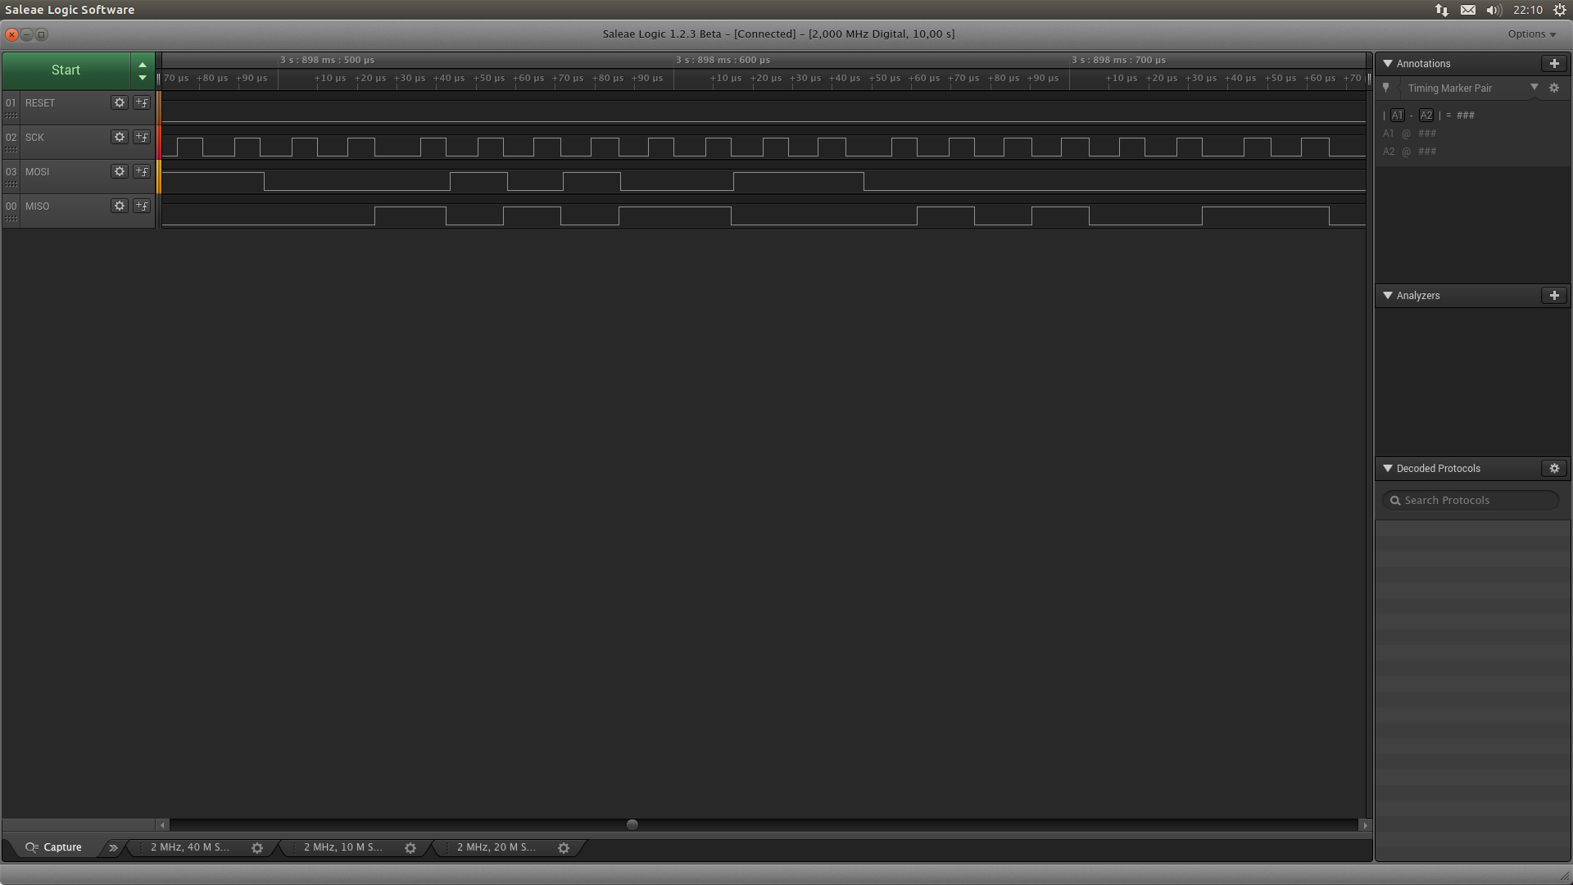The width and height of the screenshot is (1573, 885).
Task: Toggle the A2 timing marker
Action: tap(1426, 115)
